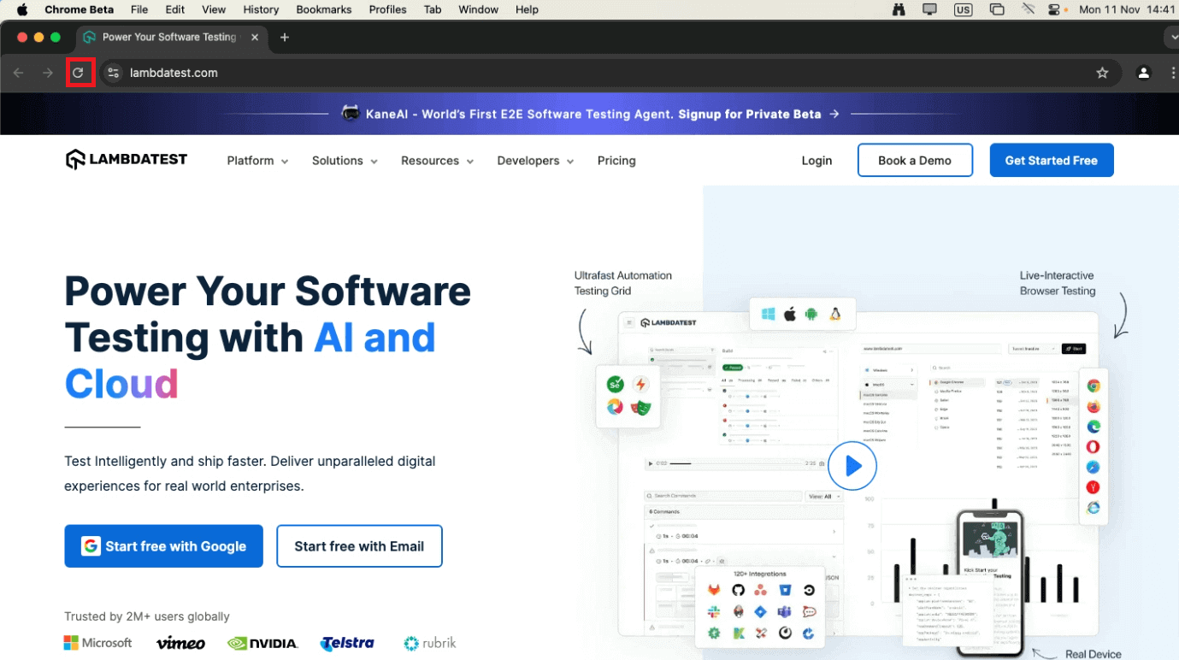Select the Power Your Software Testing tab
This screenshot has width=1179, height=660.
(171, 37)
